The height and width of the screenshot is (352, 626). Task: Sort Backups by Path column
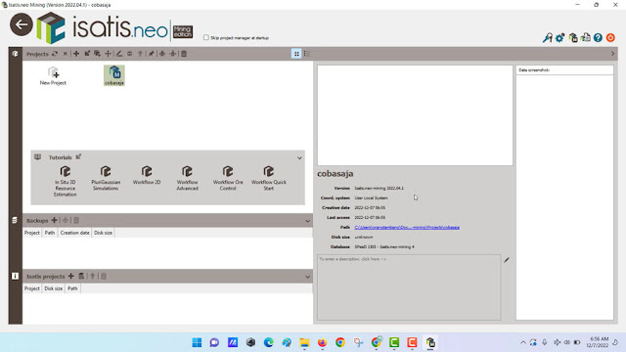tap(50, 233)
